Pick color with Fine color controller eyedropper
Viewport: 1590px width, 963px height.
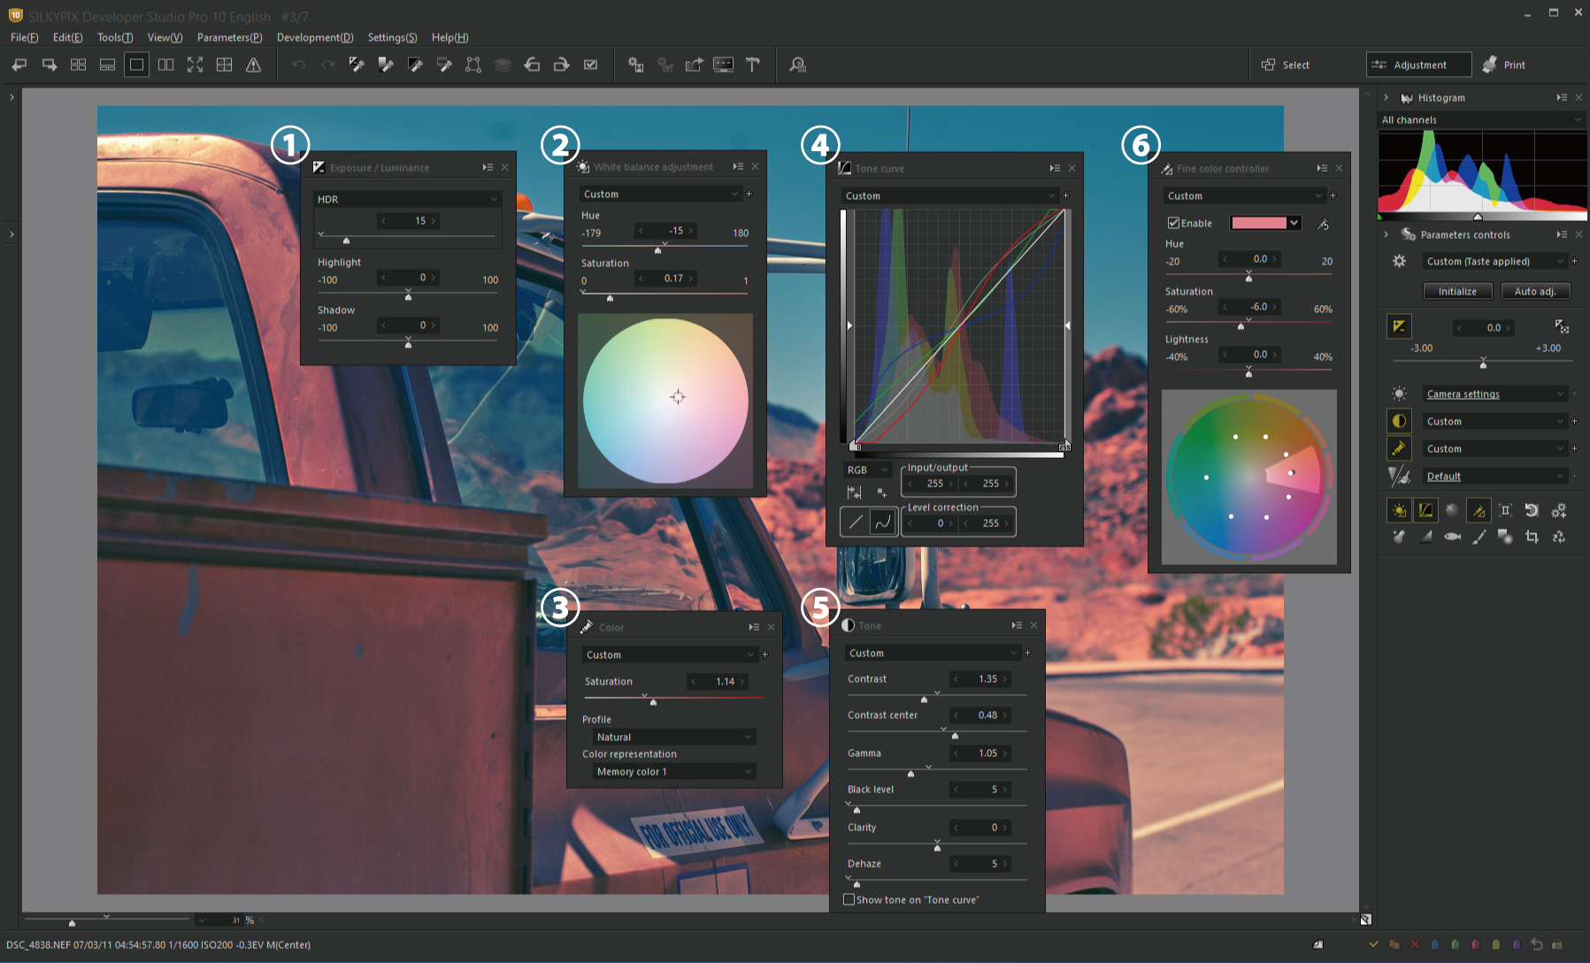point(1324,224)
